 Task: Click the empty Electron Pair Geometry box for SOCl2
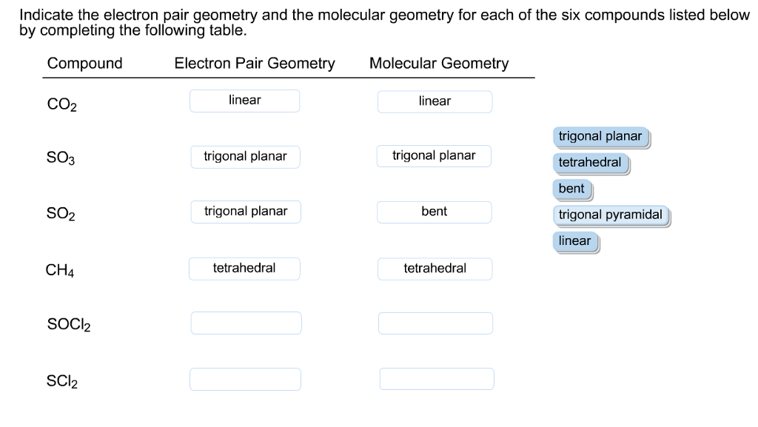click(246, 323)
